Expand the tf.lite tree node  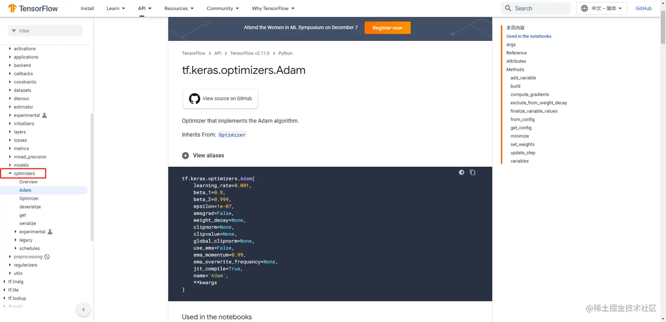[4, 290]
